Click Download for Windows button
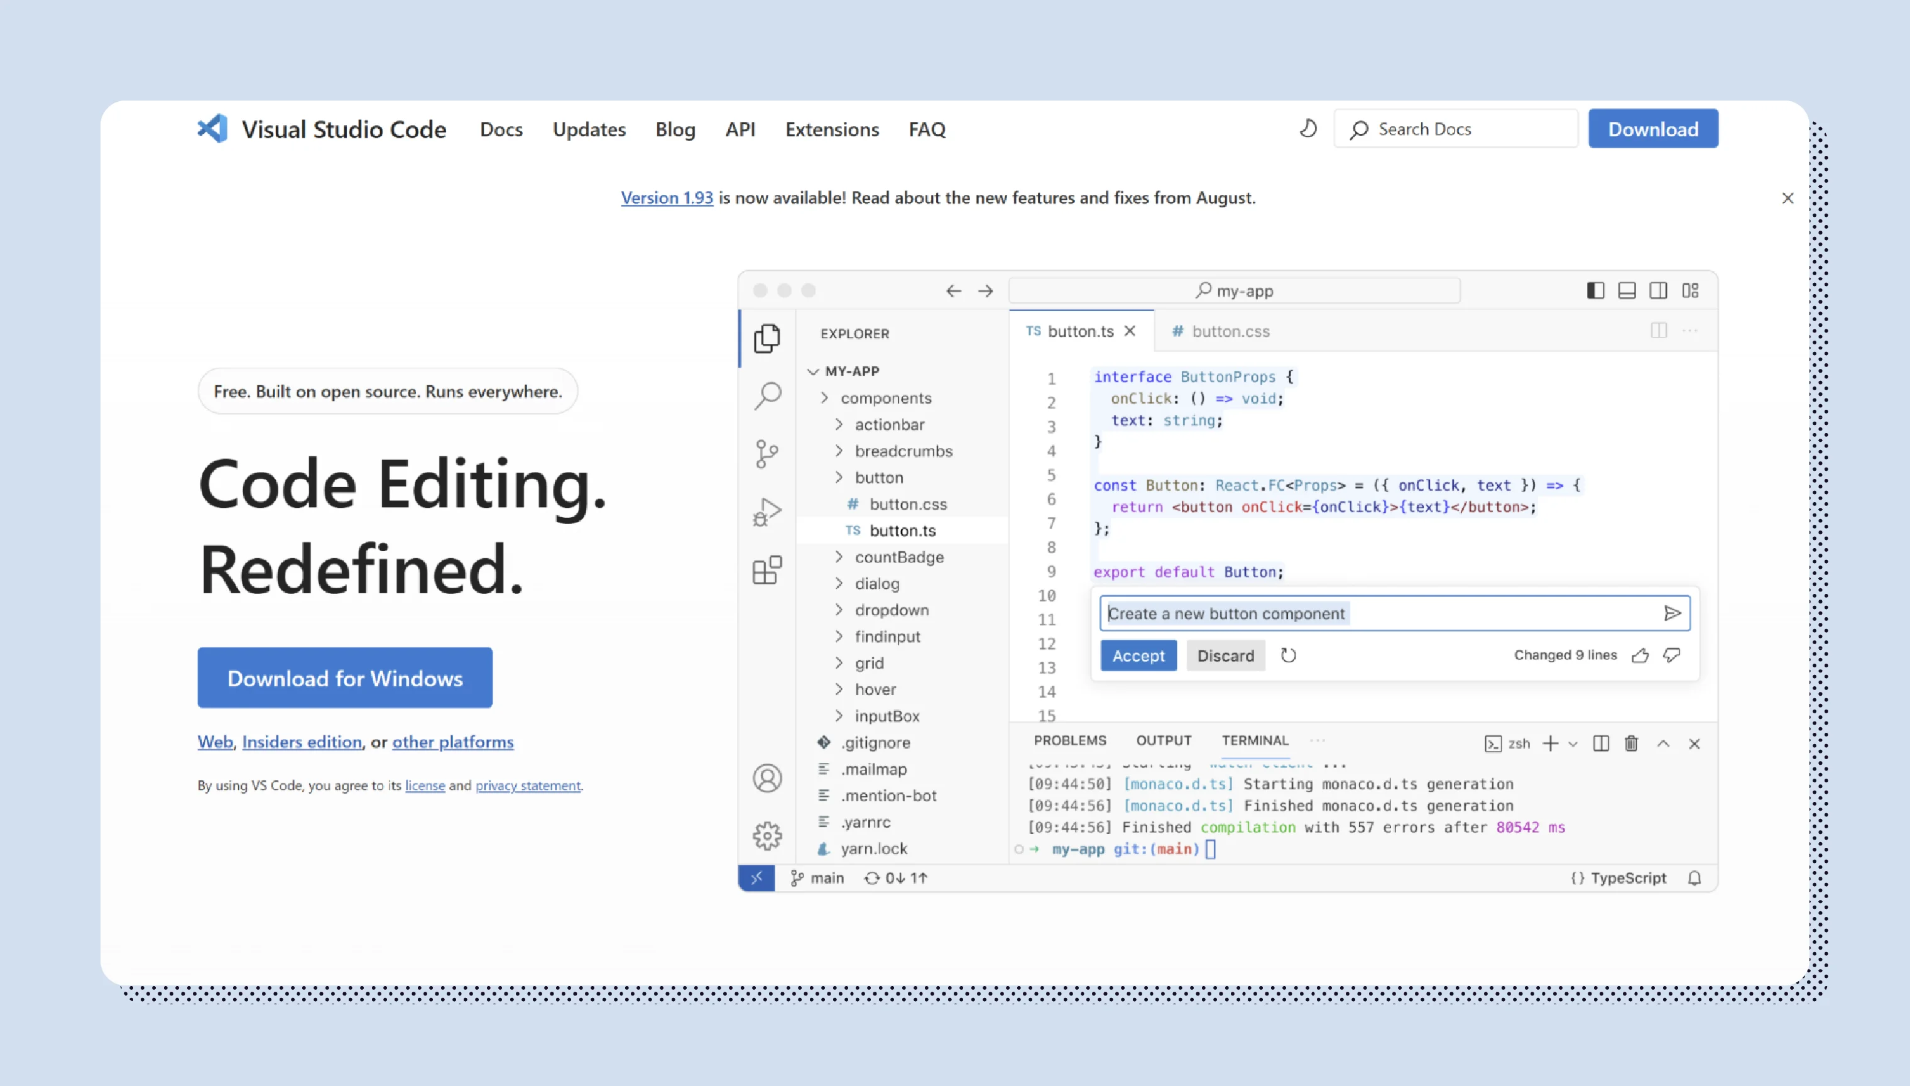 (345, 677)
